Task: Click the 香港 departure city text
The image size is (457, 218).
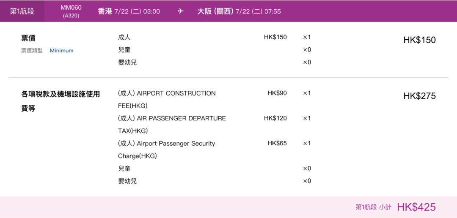Action: (x=105, y=11)
